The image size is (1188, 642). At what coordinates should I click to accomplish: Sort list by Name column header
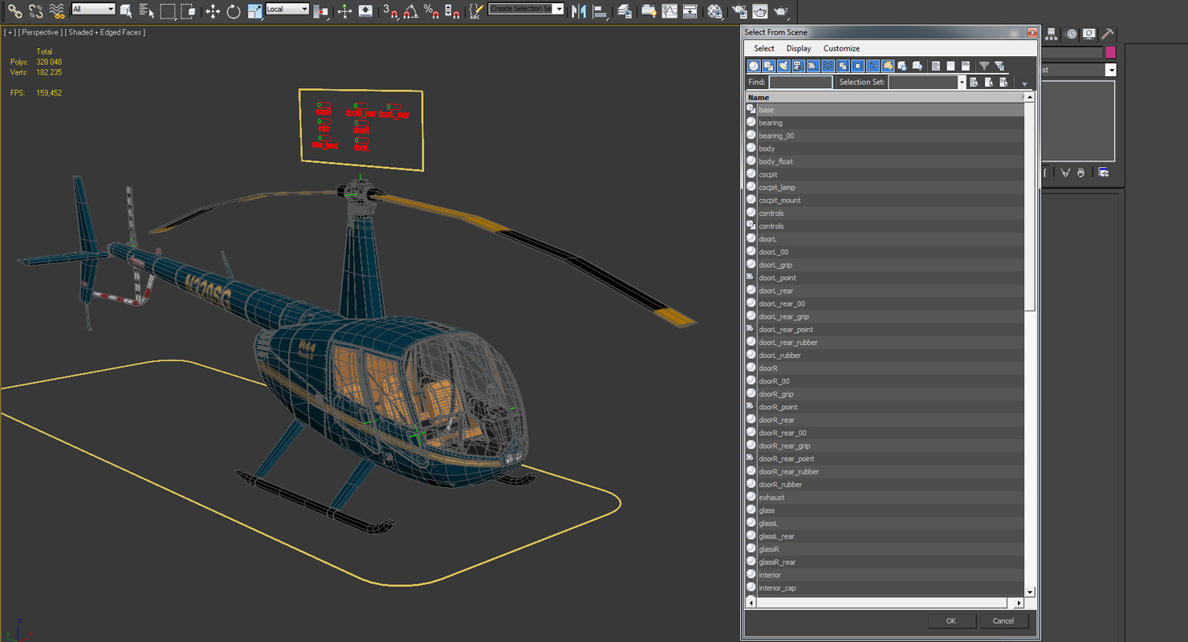[x=885, y=97]
